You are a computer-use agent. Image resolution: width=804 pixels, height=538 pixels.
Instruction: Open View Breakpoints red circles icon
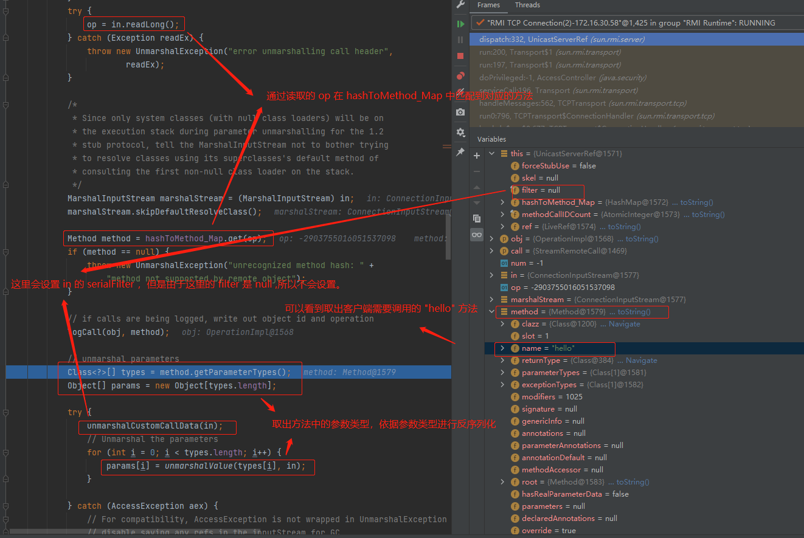(x=460, y=76)
